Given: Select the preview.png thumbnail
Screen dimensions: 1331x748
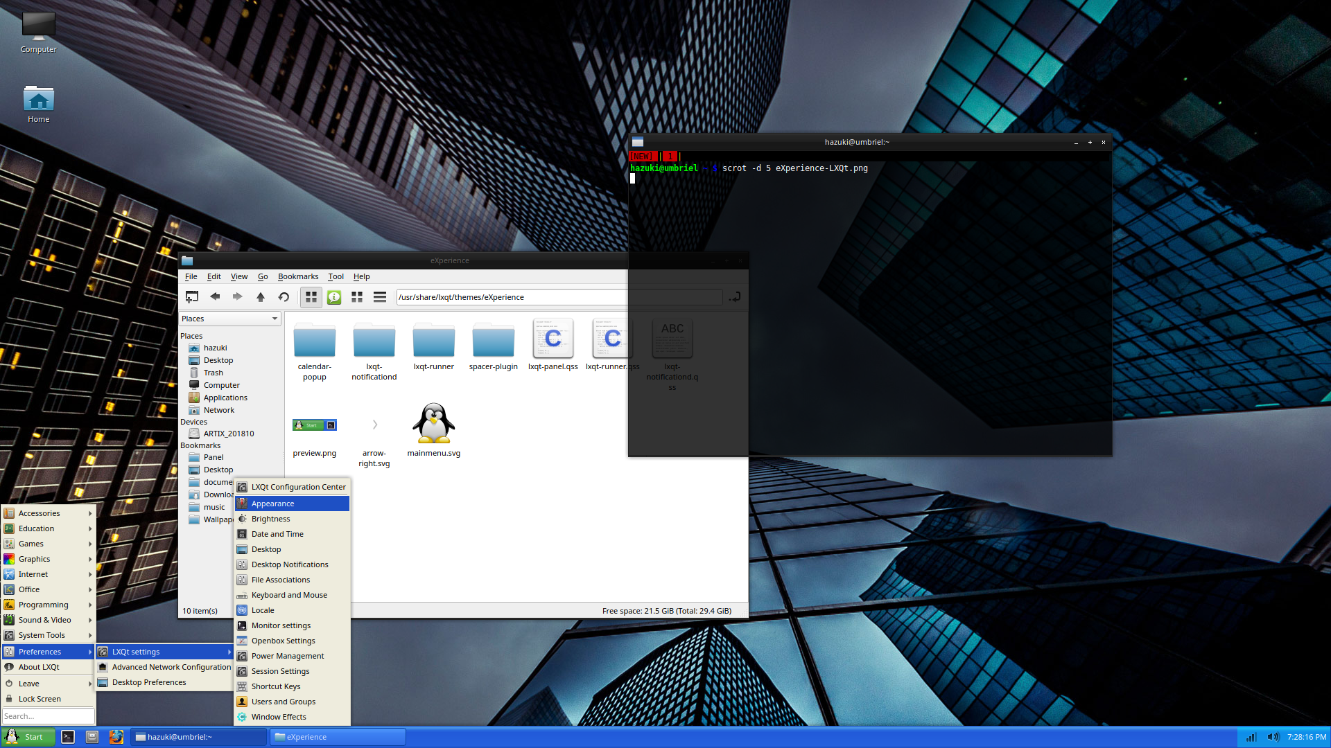Looking at the screenshot, I should tap(315, 436).
